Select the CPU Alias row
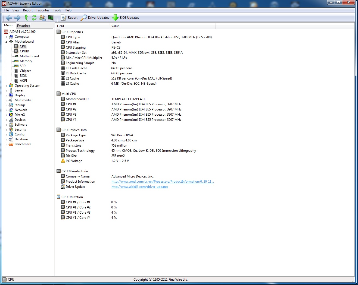The image size is (358, 285). [91, 42]
